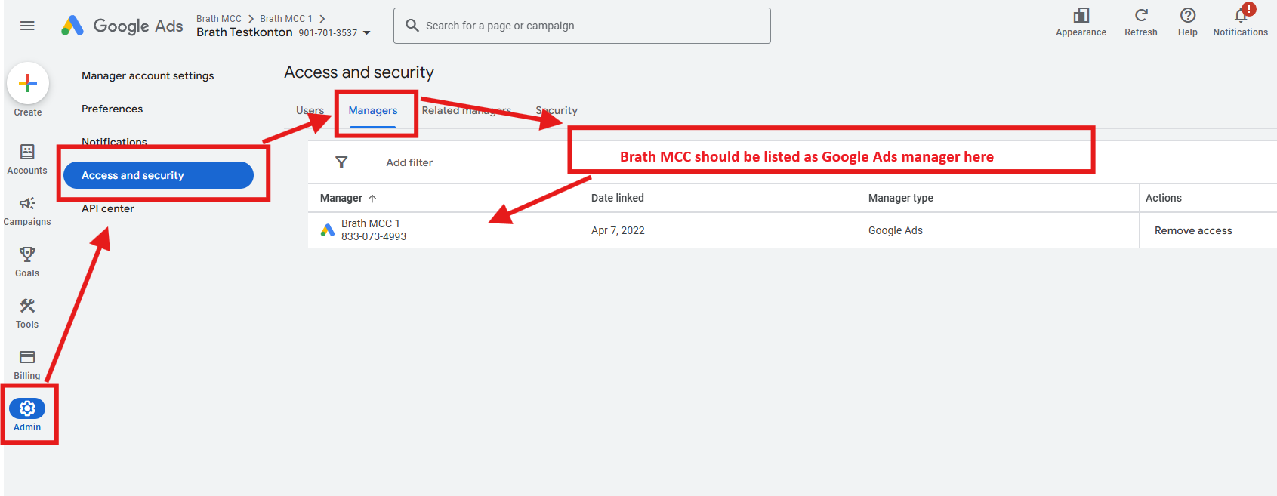Screen dimensions: 1277x496
Task: Open Notifications settings menu item
Action: pyautogui.click(x=115, y=142)
